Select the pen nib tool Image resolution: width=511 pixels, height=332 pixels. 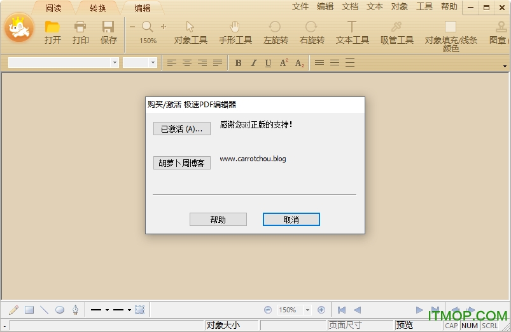click(75, 310)
